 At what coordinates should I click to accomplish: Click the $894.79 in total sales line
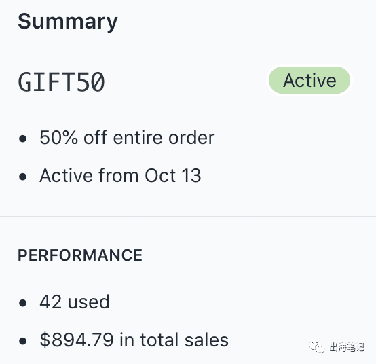134,340
